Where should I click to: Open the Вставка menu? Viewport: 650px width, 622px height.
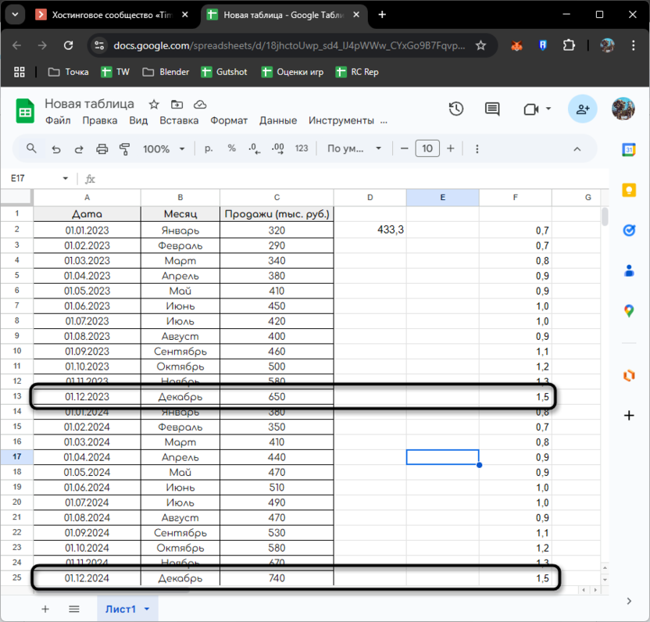[x=179, y=120]
